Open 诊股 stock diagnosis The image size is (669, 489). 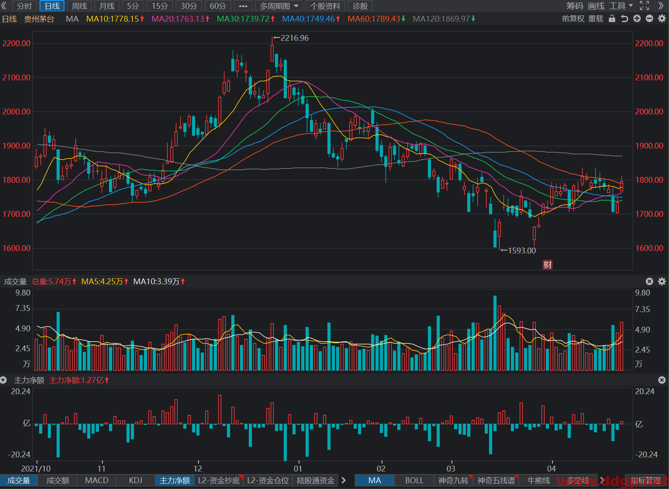coord(360,6)
